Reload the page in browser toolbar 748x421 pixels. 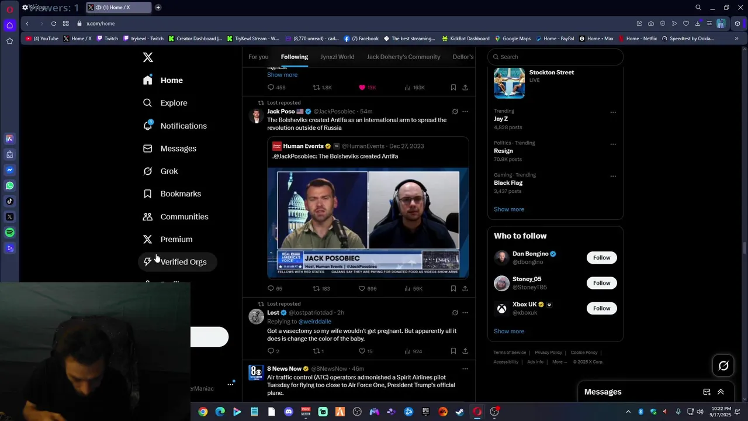(53, 23)
